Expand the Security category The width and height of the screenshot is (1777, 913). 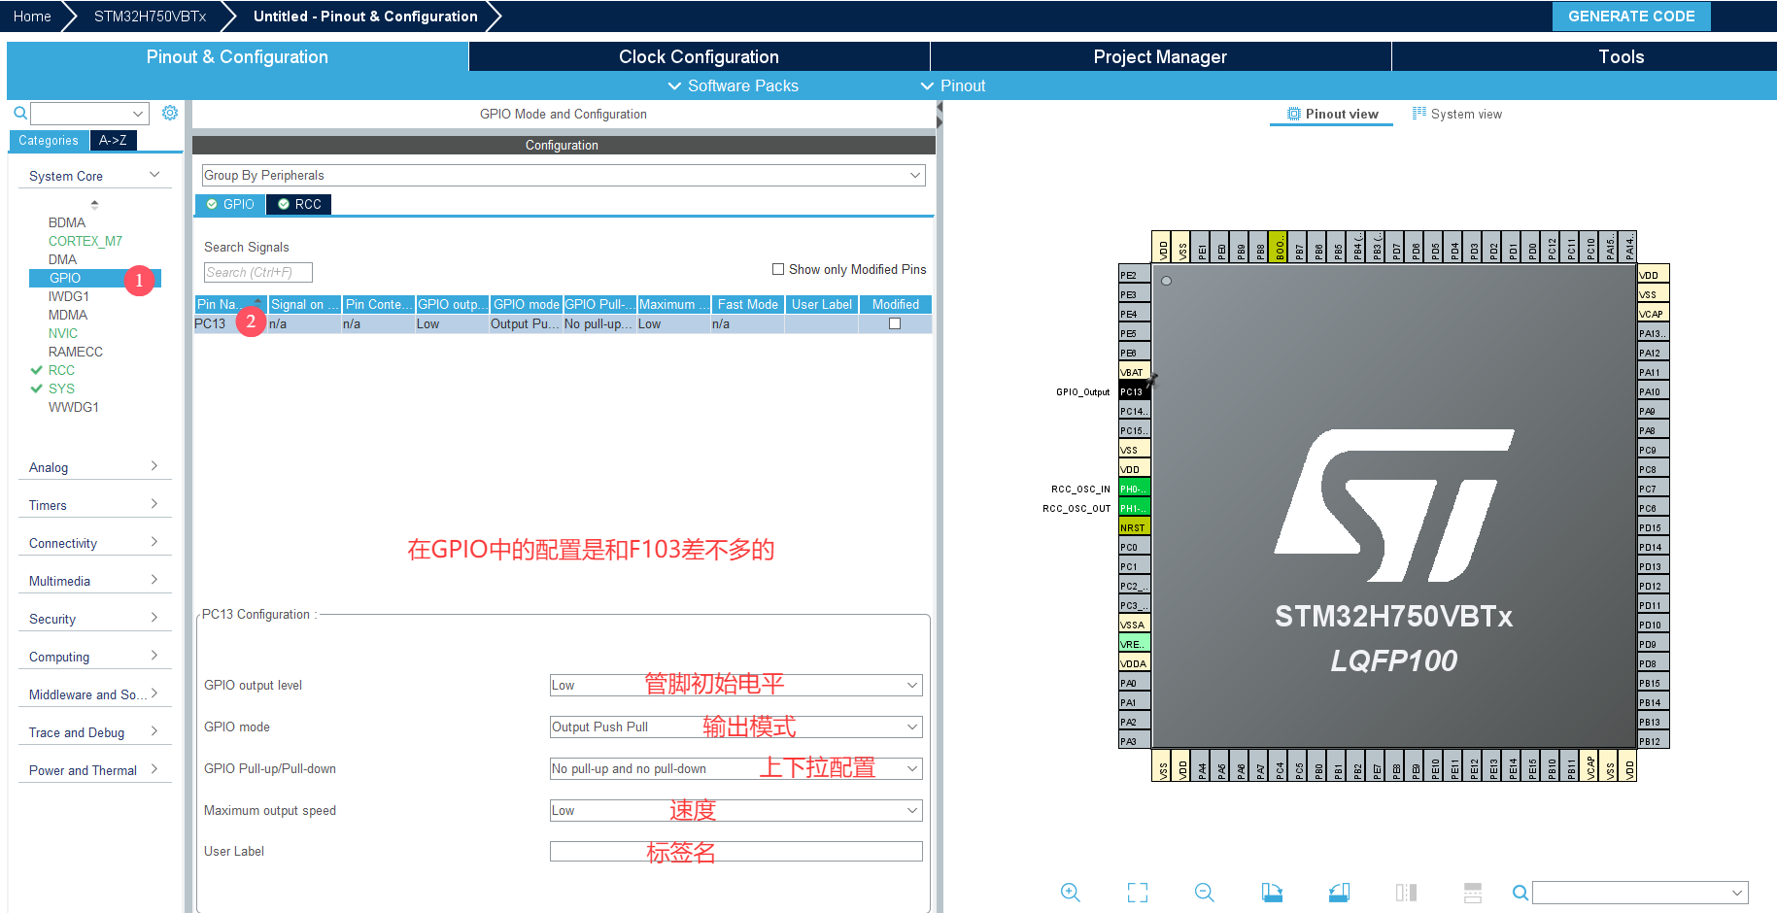tap(94, 619)
